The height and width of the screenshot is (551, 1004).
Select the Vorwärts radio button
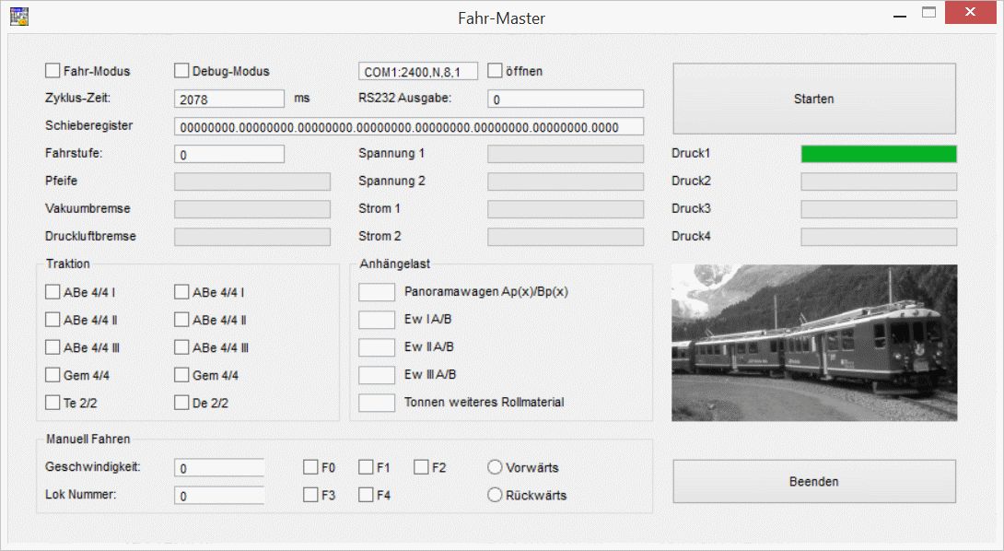pos(495,467)
